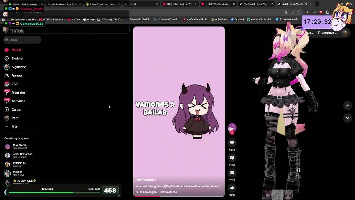Like the video with heart icon

pos(232,142)
